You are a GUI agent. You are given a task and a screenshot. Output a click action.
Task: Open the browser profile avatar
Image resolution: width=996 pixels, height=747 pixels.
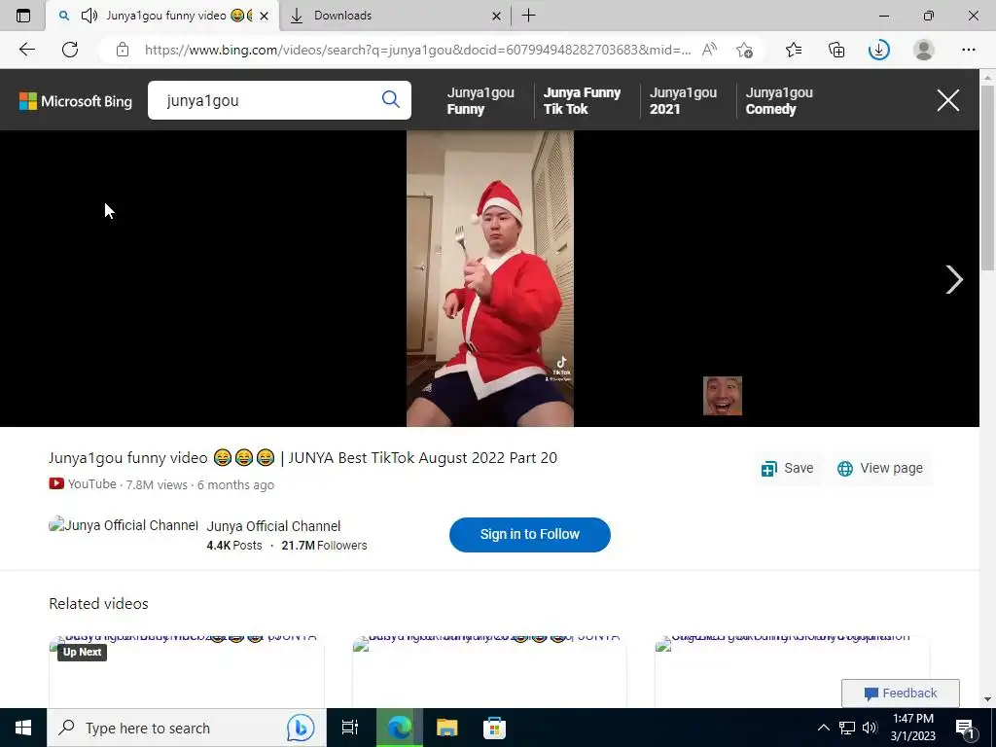[x=924, y=50]
